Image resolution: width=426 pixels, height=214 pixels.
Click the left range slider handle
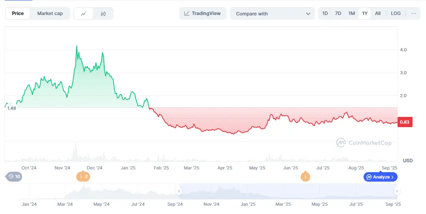click(x=179, y=191)
